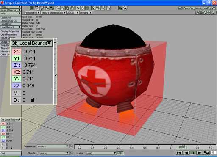Click the circular target view icon, top-right

pos(197,13)
